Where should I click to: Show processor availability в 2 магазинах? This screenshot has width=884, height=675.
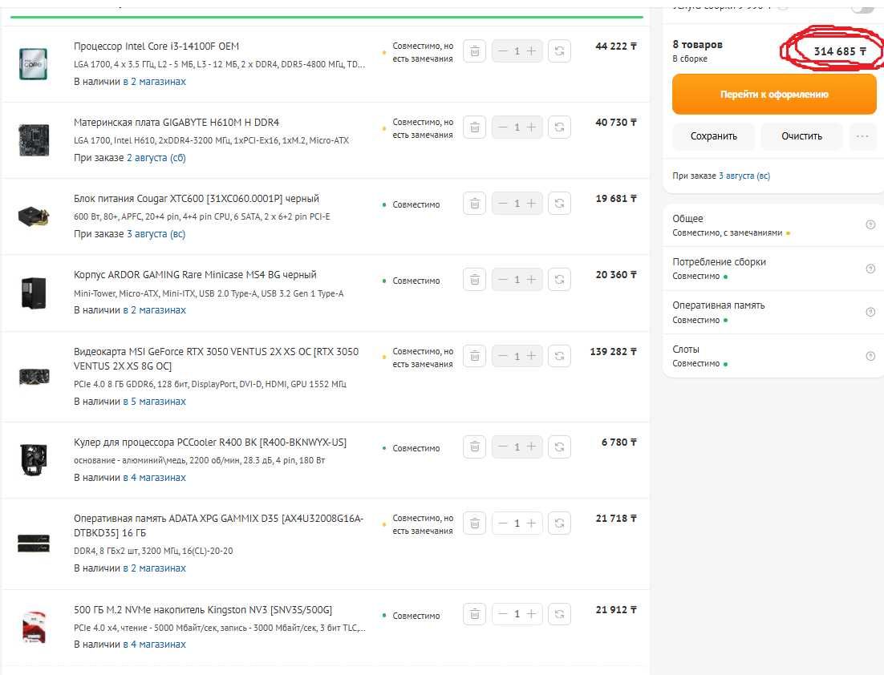point(155,82)
